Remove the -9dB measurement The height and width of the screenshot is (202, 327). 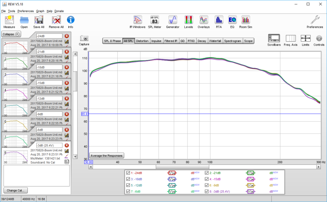[x=67, y=114]
